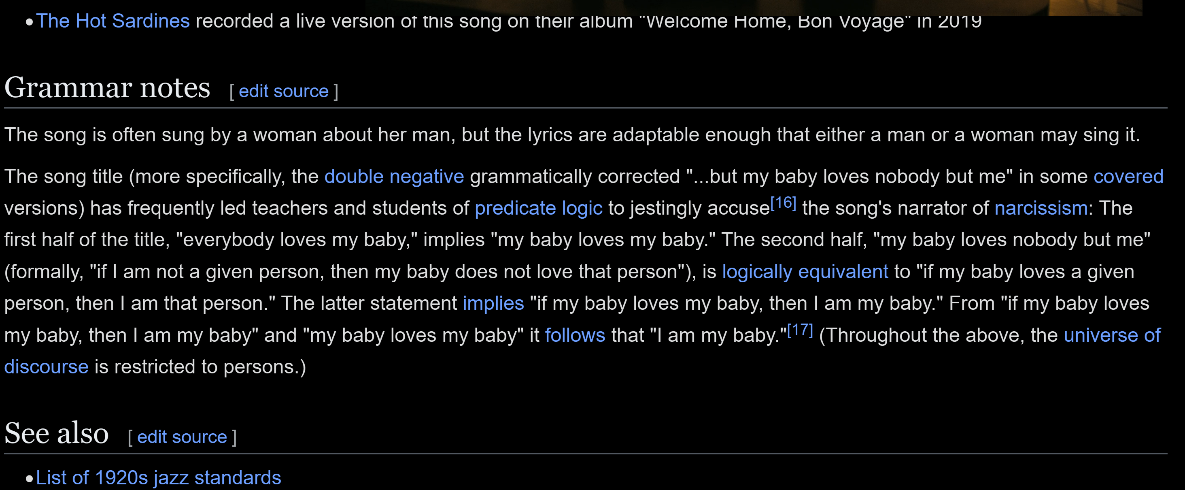
Task: Click the implies link
Action: (493, 304)
